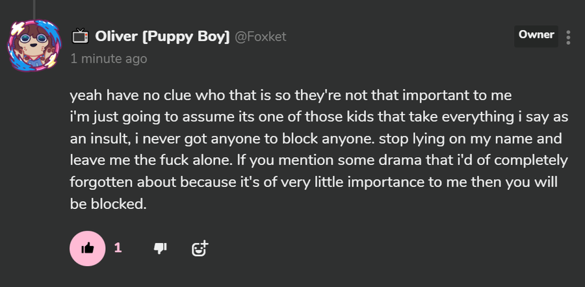Viewport: 585px width, 287px height.
Task: Open the three-dot post options menu
Action: (569, 37)
